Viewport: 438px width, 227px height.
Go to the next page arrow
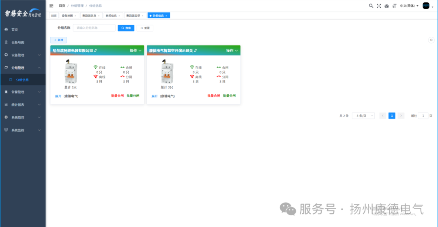(401, 116)
